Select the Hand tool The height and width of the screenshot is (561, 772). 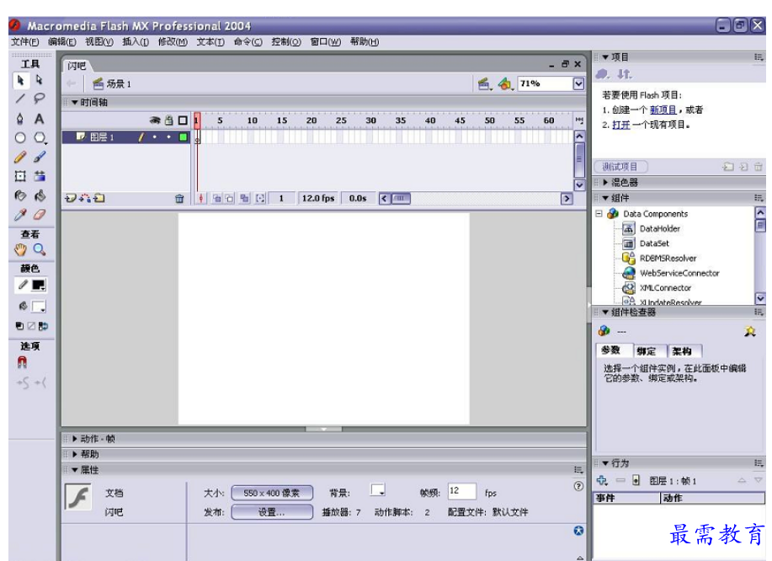[21, 249]
